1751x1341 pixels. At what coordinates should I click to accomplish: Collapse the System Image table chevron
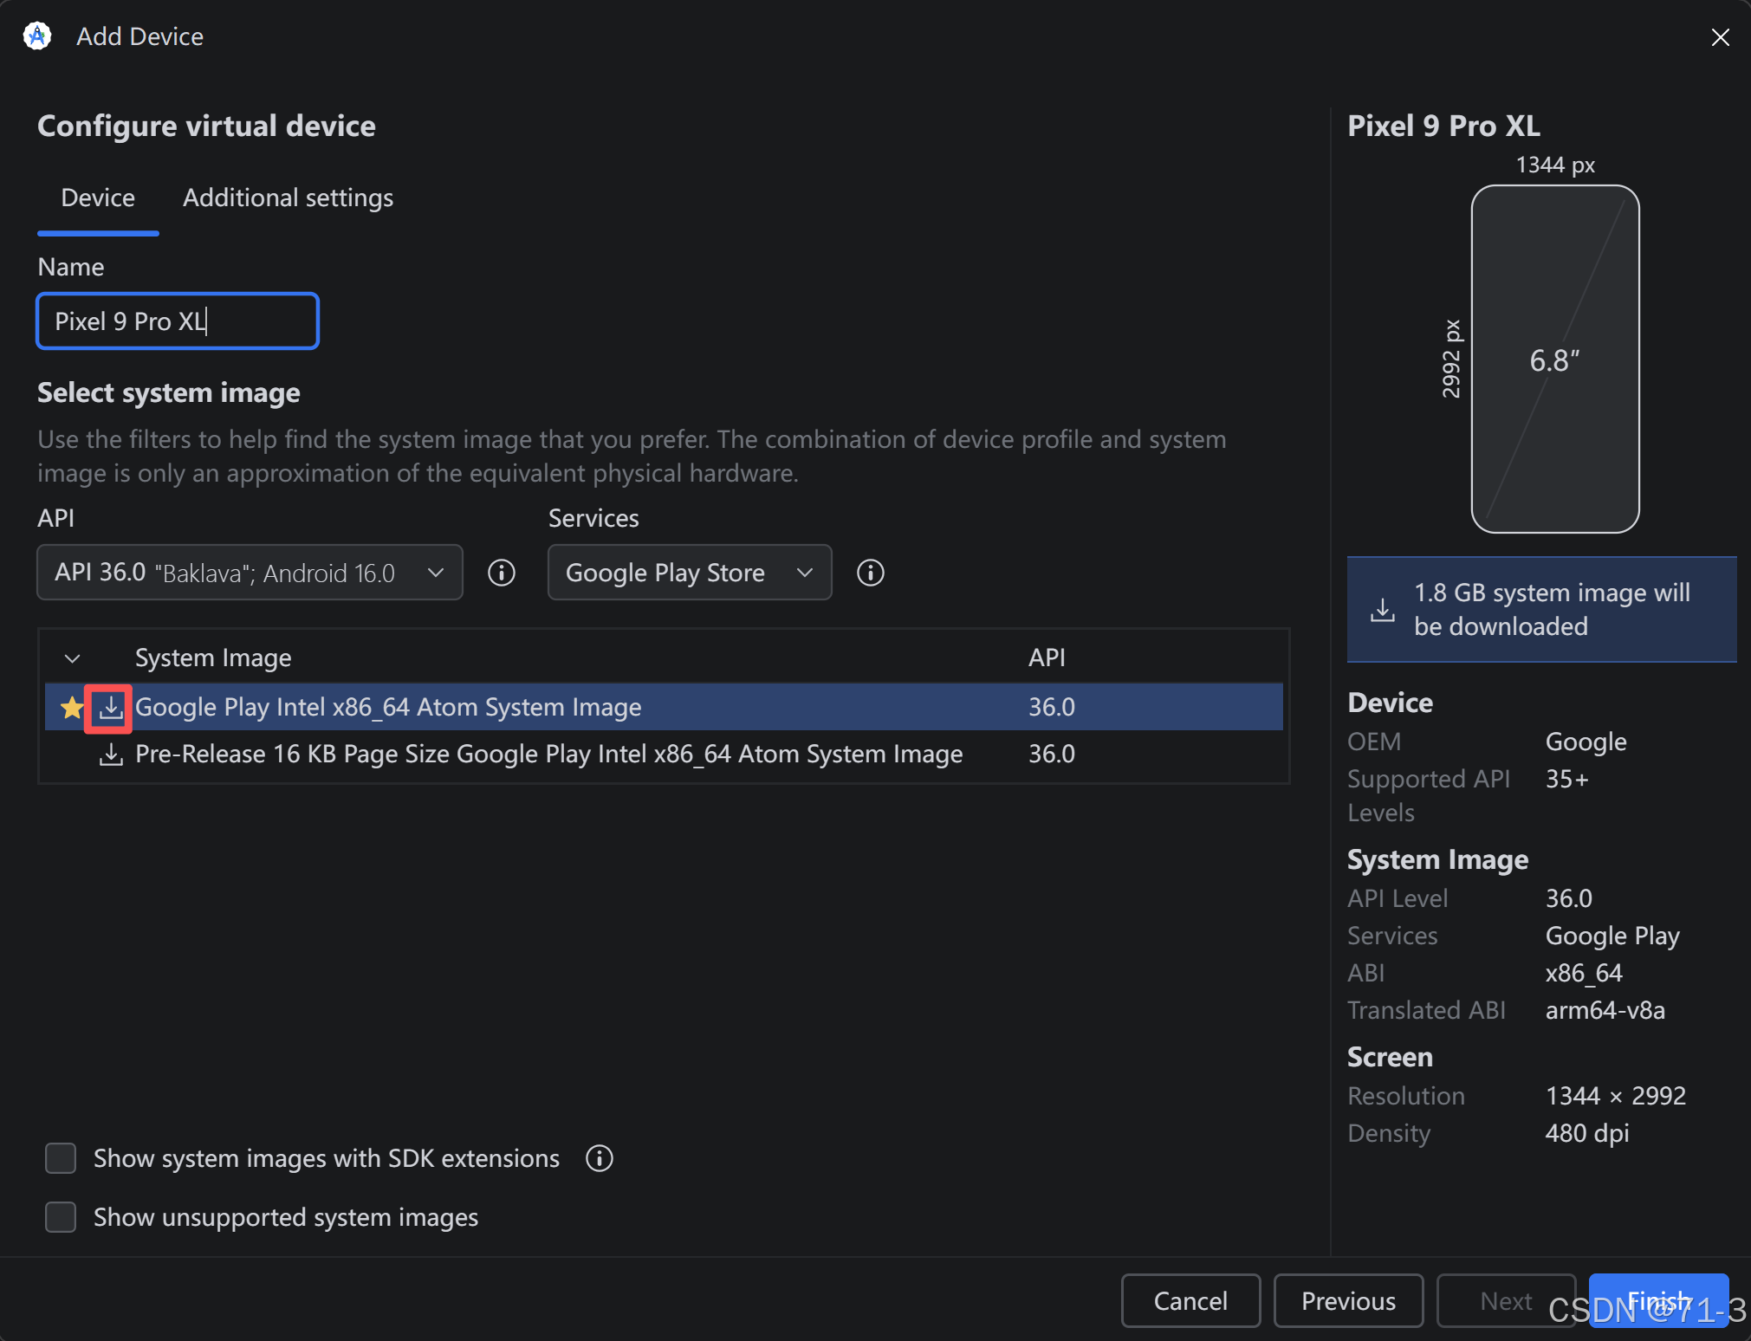pos(73,658)
